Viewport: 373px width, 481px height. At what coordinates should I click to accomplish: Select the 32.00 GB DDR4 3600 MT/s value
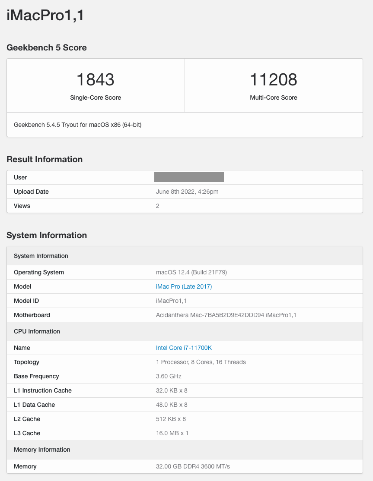pyautogui.click(x=193, y=467)
